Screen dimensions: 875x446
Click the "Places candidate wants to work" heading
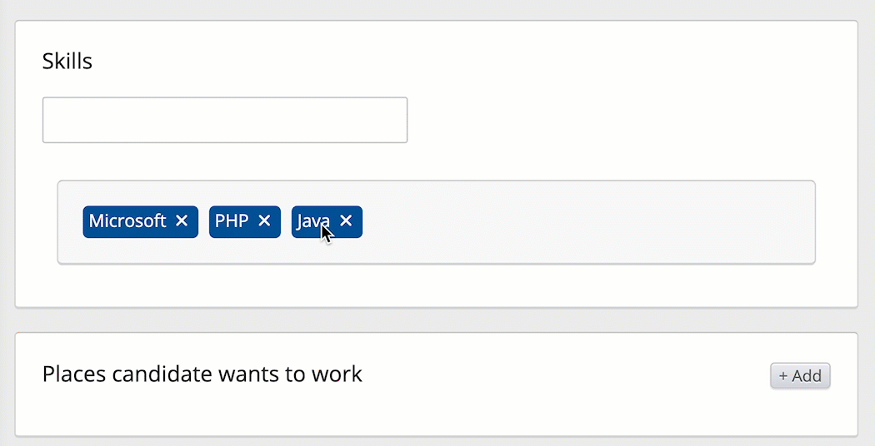click(x=202, y=374)
